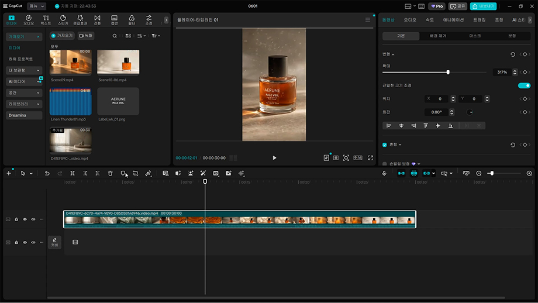Open the Transitions icon
Viewport: 538px width, 303px height.
98,20
